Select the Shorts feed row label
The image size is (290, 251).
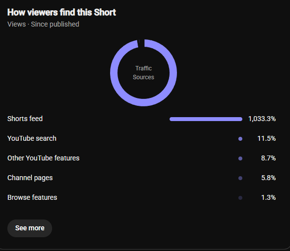[25, 119]
